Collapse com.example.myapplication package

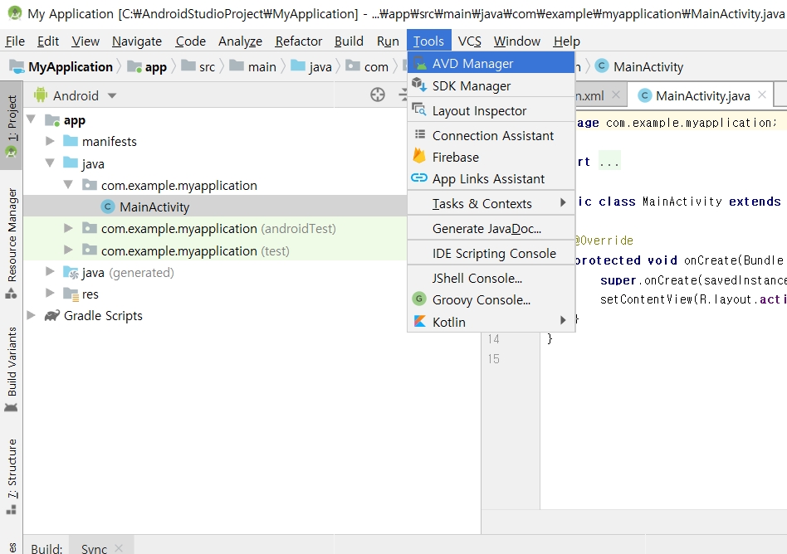pyautogui.click(x=68, y=184)
